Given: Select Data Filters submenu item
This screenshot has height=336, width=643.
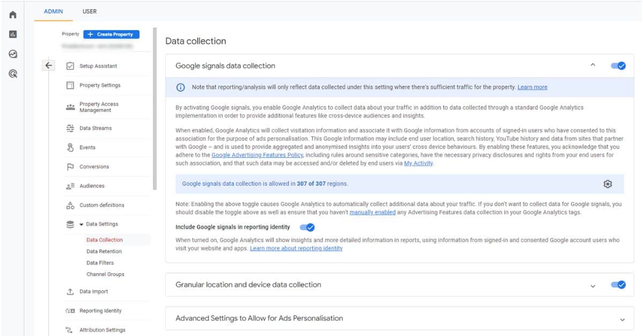Looking at the screenshot, I should tap(100, 263).
